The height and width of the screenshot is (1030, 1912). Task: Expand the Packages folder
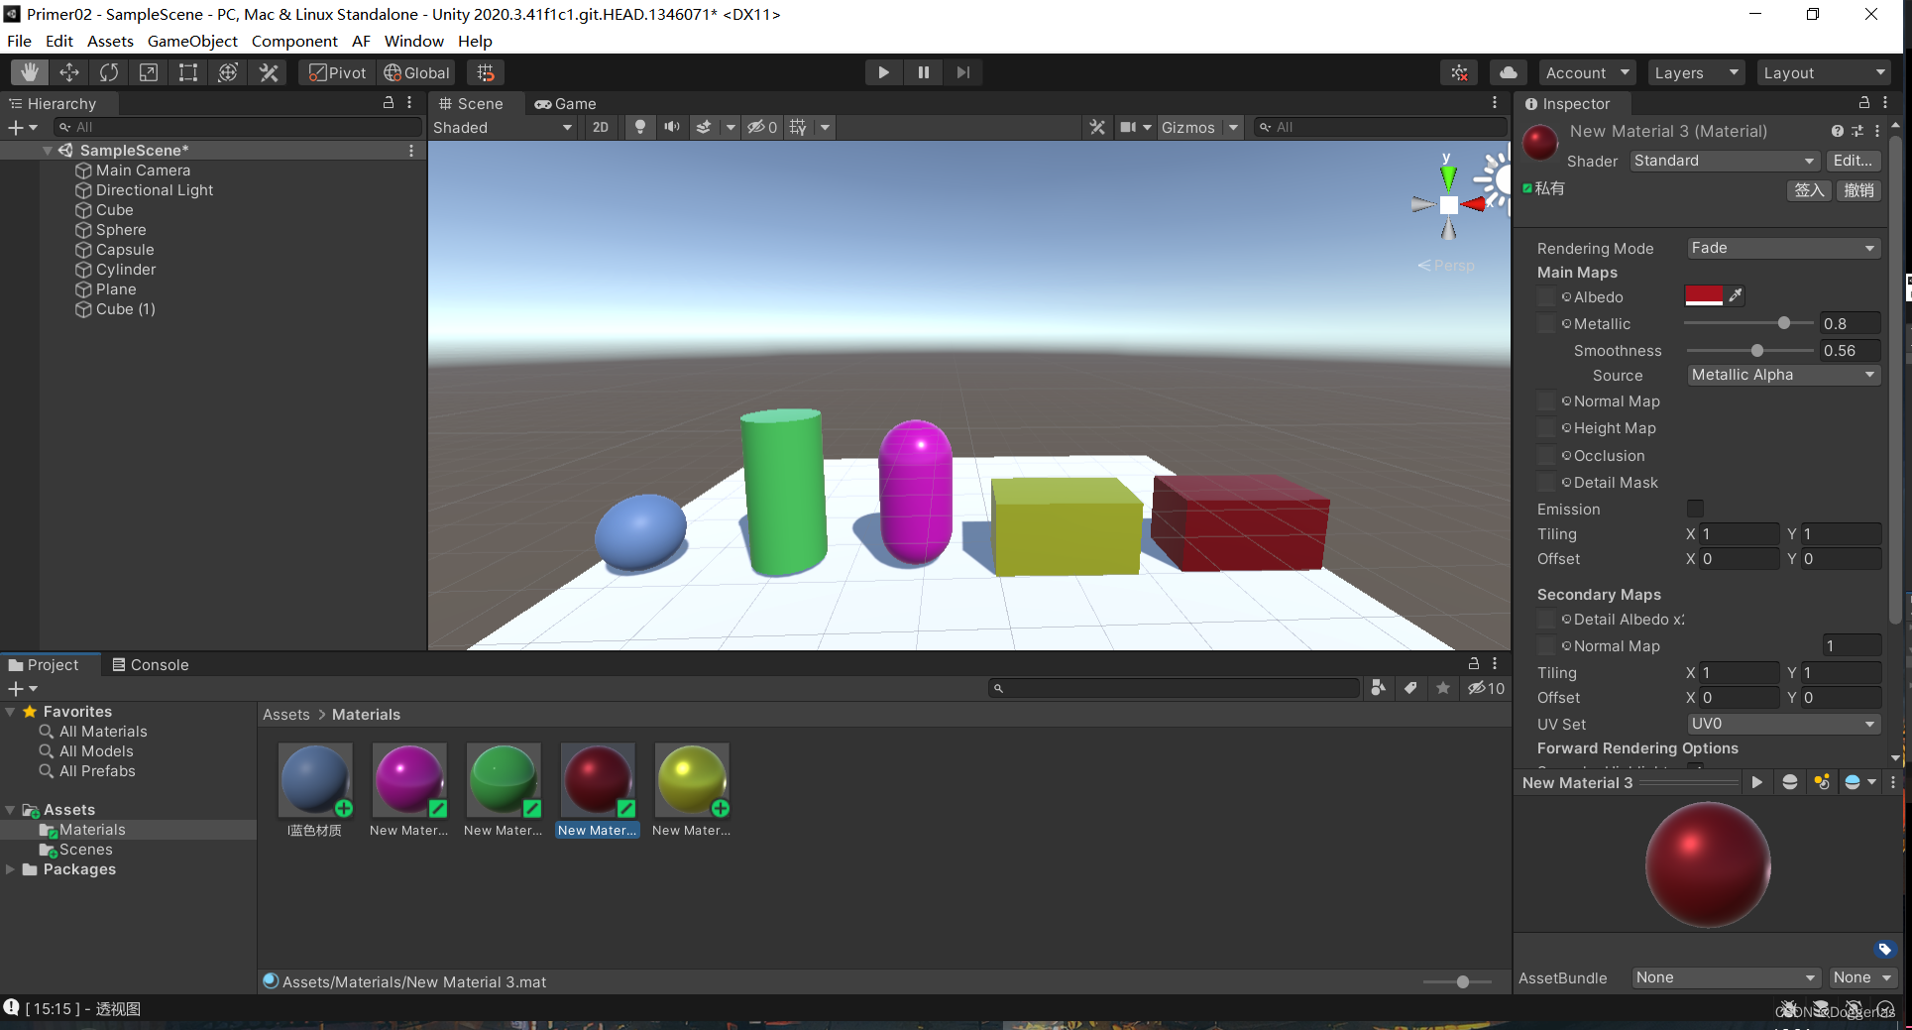tap(10, 869)
